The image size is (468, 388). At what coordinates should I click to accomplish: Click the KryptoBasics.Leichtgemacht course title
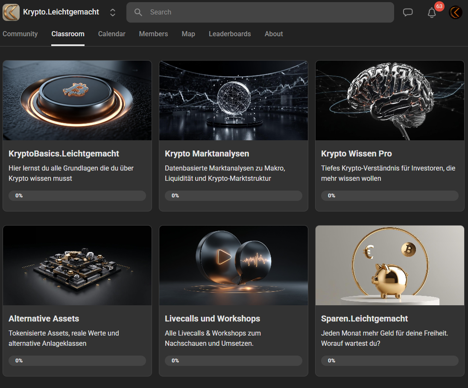click(64, 154)
